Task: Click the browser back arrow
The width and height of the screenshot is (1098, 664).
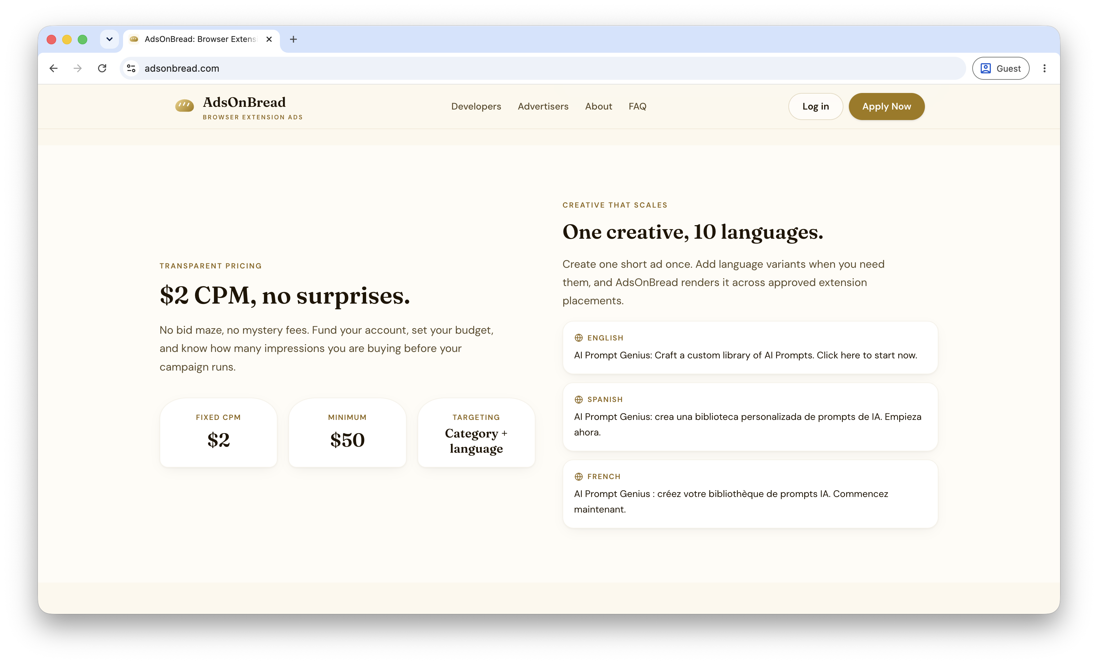Action: (x=53, y=68)
